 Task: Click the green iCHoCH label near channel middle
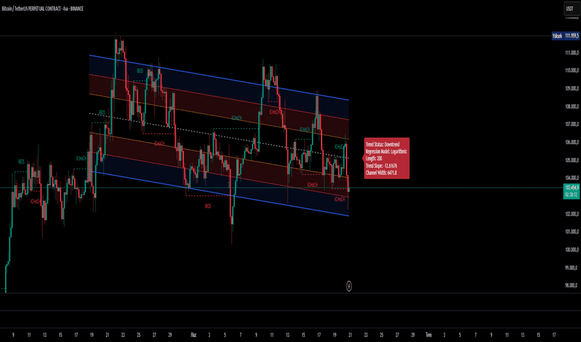coord(236,118)
